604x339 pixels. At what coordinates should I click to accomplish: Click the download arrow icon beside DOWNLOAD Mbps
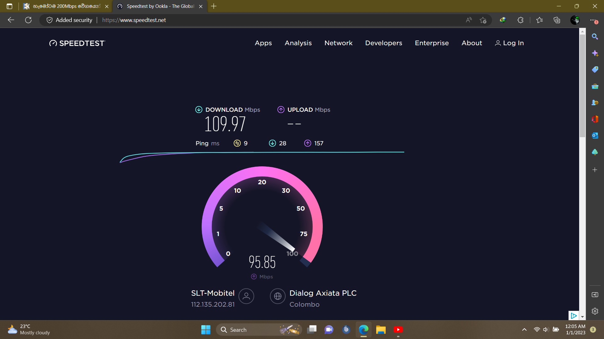[x=199, y=110]
